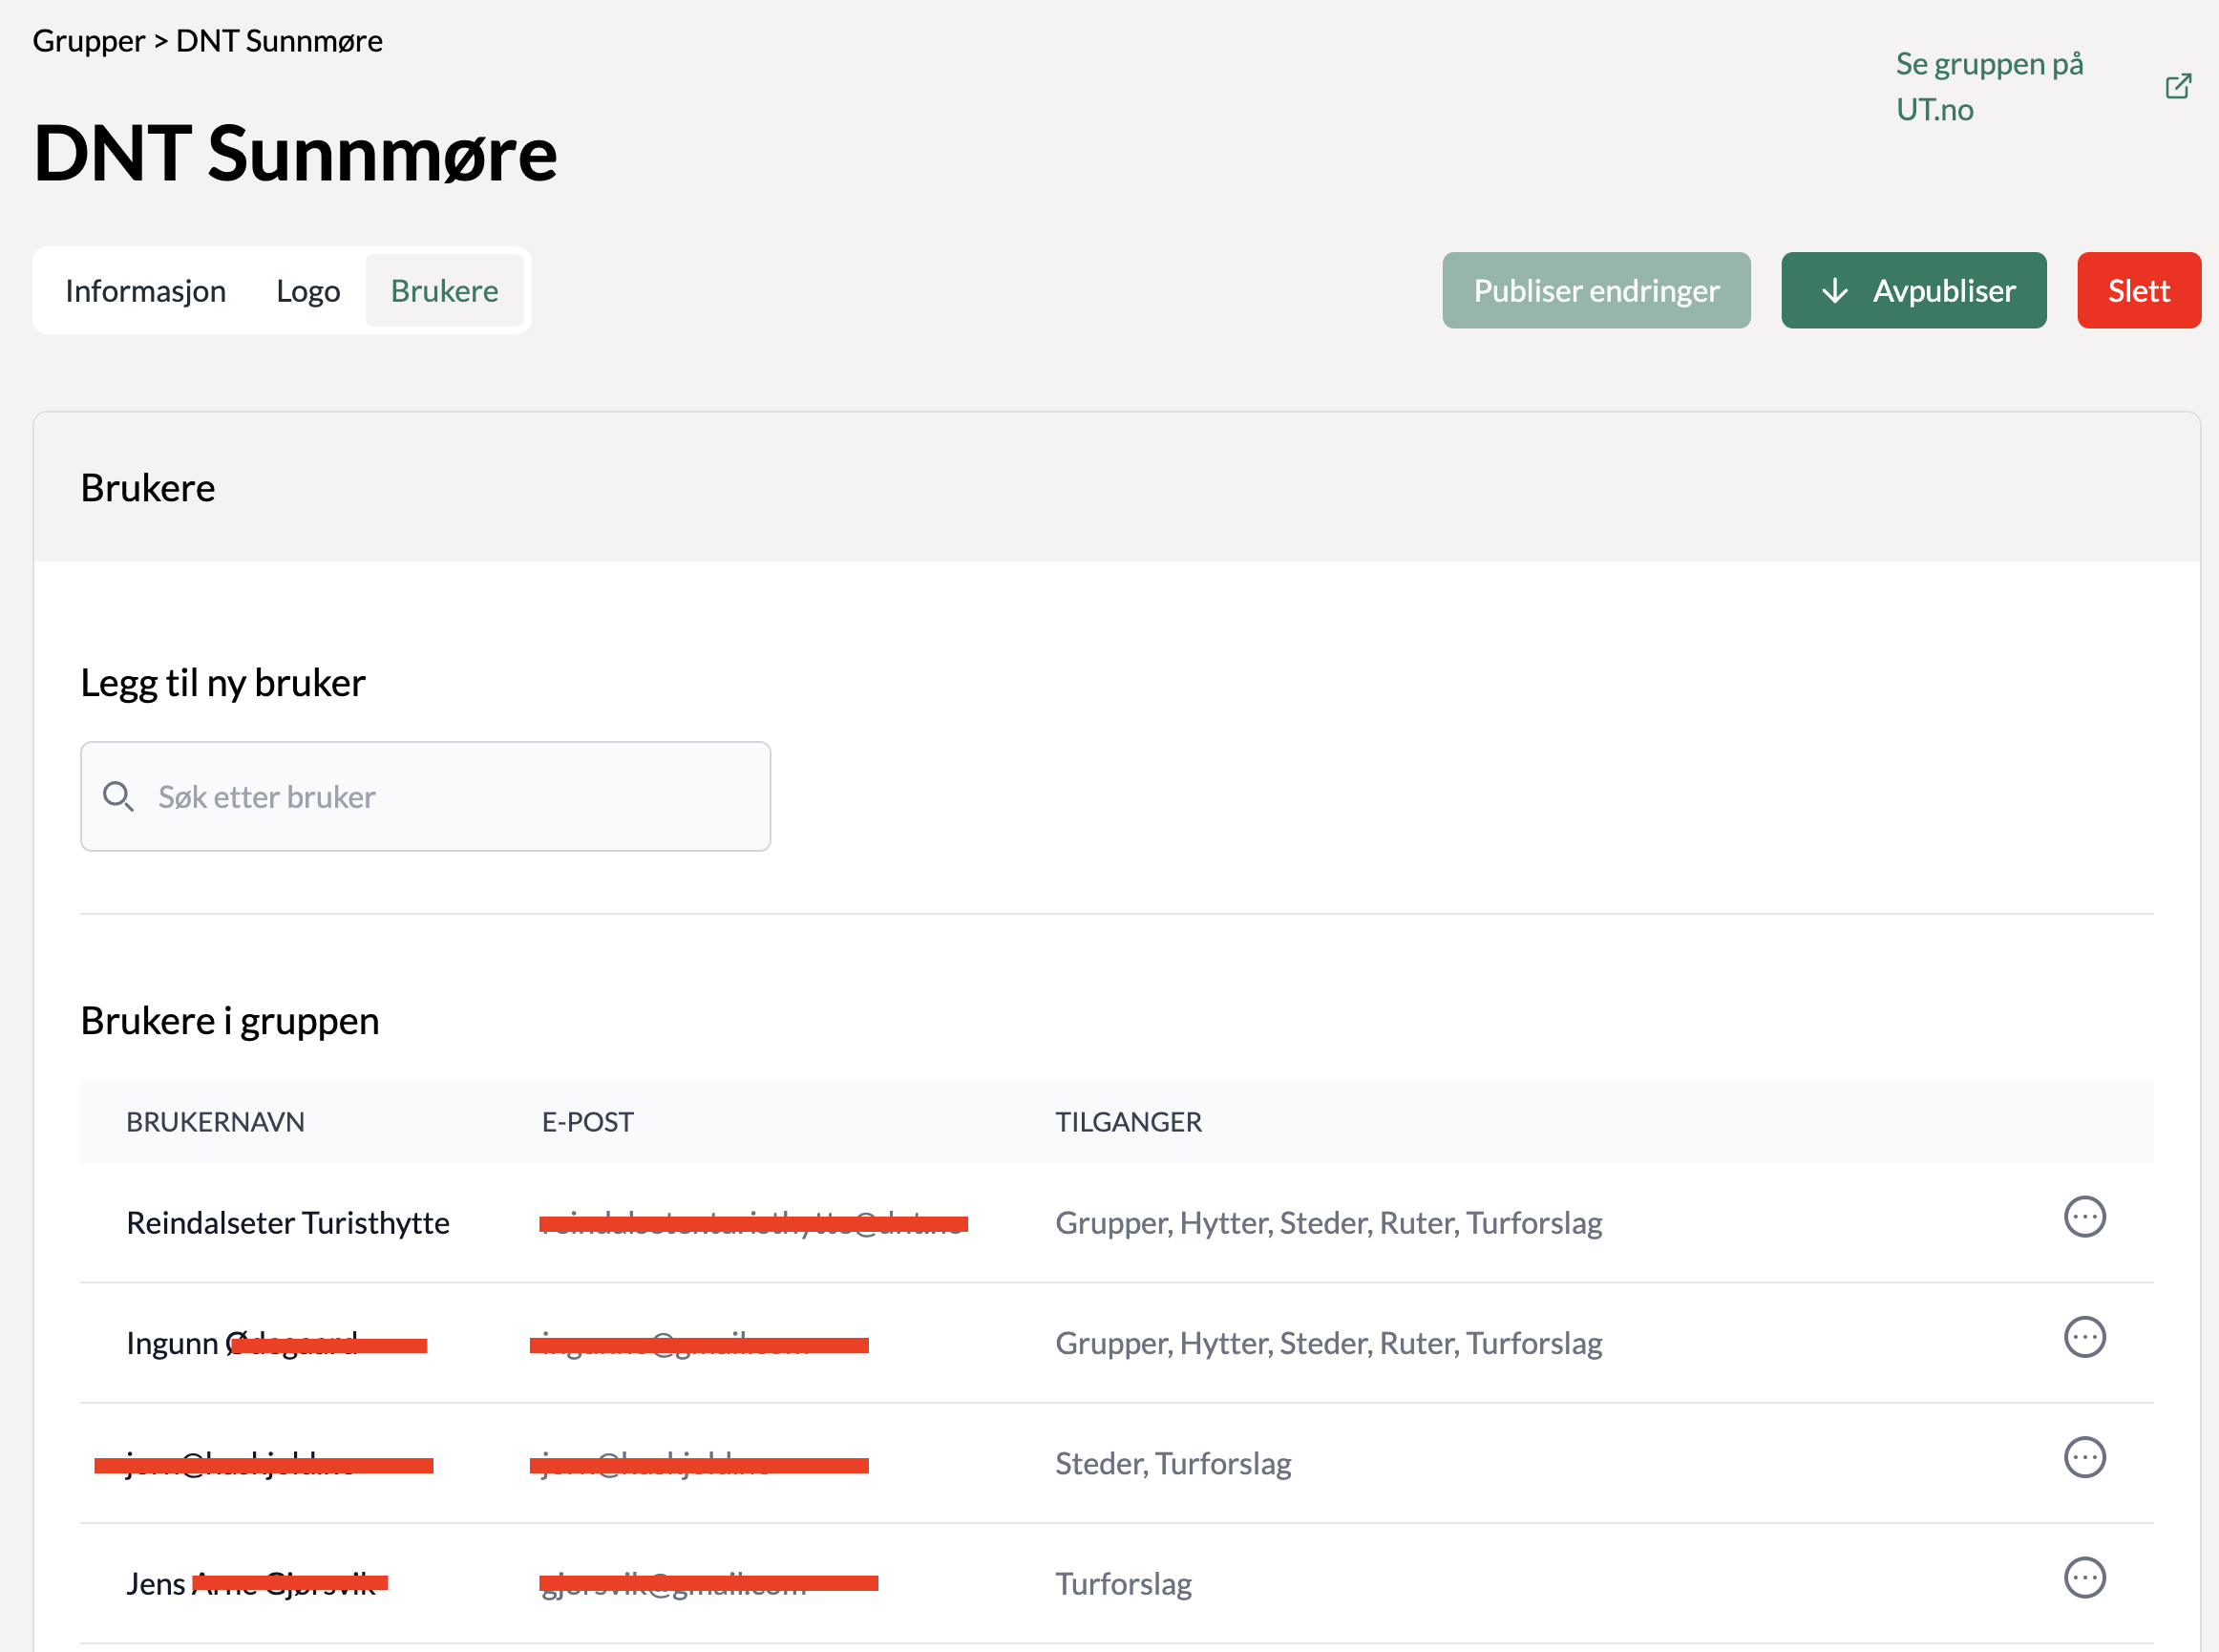The width and height of the screenshot is (2219, 1652).
Task: Click the Avpubliser button
Action: pyautogui.click(x=1913, y=291)
